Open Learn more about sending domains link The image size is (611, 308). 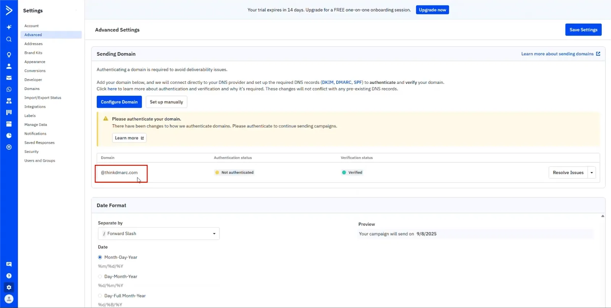pyautogui.click(x=561, y=54)
